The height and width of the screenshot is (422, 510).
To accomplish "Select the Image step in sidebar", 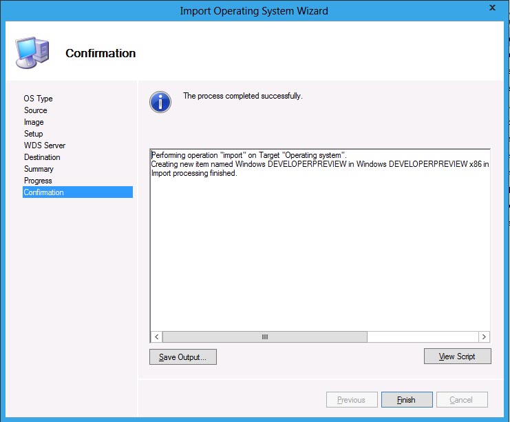I will click(x=34, y=122).
